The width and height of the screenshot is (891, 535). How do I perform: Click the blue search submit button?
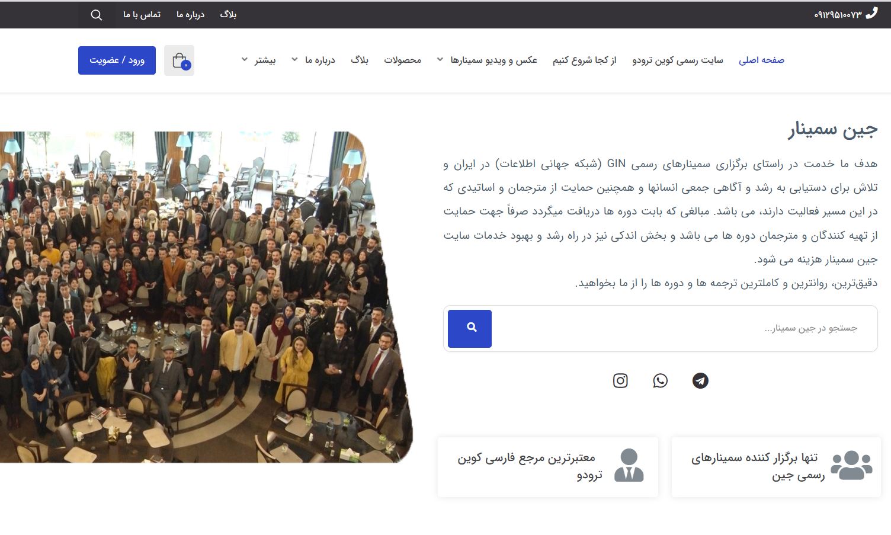point(469,328)
